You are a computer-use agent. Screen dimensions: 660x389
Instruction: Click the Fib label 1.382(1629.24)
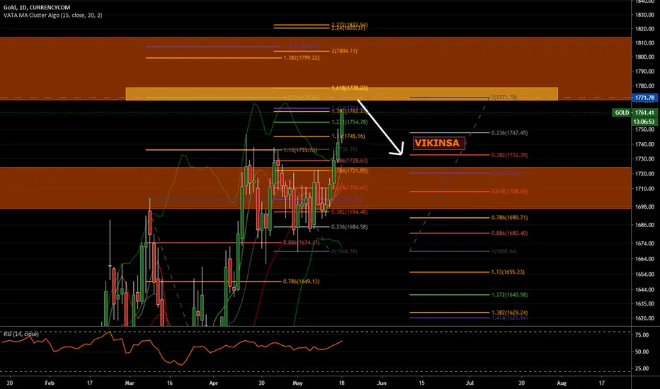coord(509,313)
